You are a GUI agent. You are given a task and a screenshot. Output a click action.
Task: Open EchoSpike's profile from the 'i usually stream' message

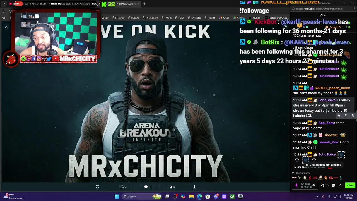pos(327,100)
